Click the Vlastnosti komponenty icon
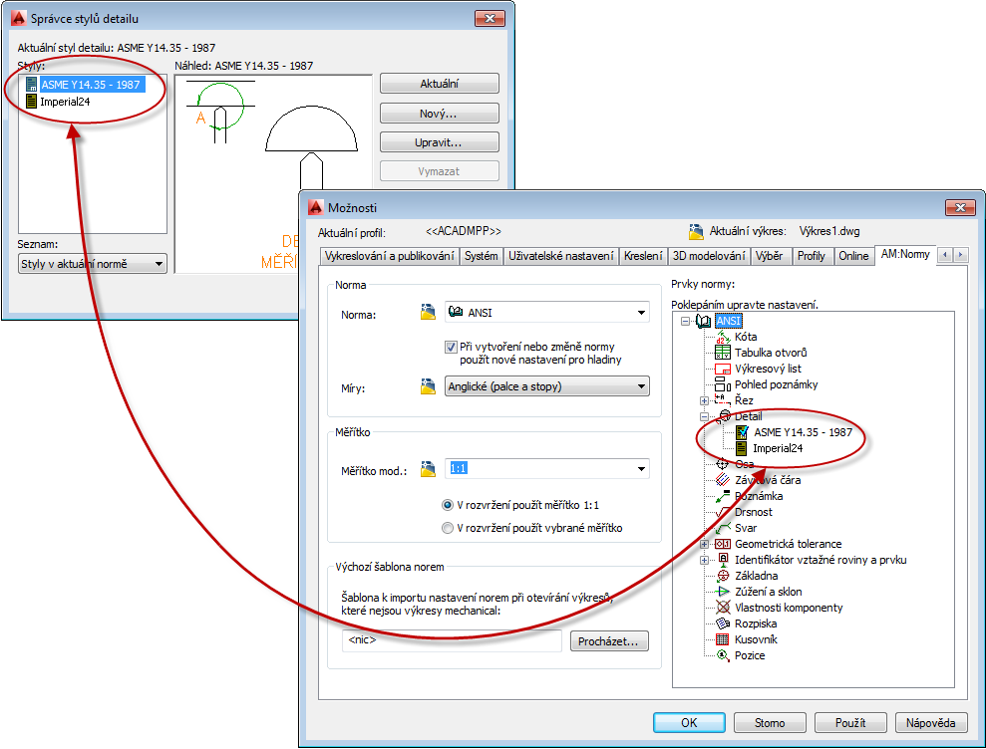The width and height of the screenshot is (986, 749). coord(723,608)
